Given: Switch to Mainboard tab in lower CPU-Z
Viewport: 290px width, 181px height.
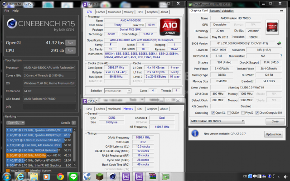Looking at the screenshot, I should point(114,109).
